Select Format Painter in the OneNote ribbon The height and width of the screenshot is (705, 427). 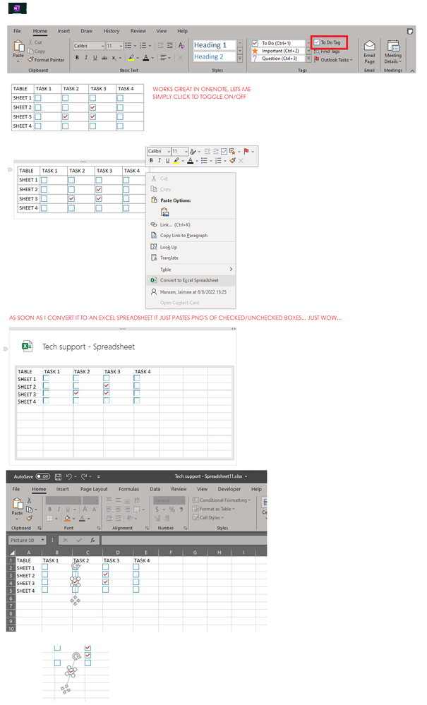click(x=46, y=59)
